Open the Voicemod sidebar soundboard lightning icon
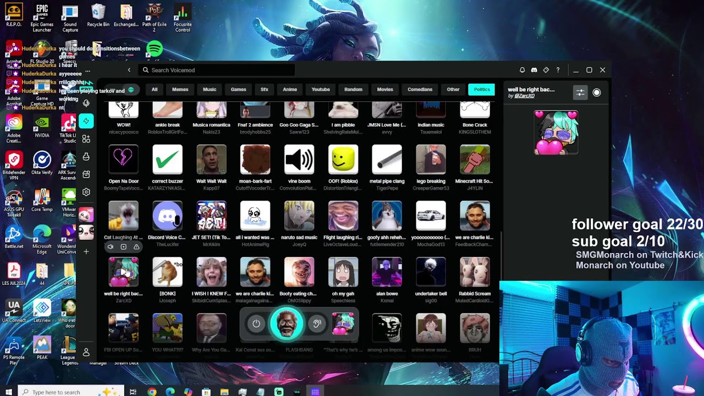This screenshot has width=704, height=396. tap(86, 121)
